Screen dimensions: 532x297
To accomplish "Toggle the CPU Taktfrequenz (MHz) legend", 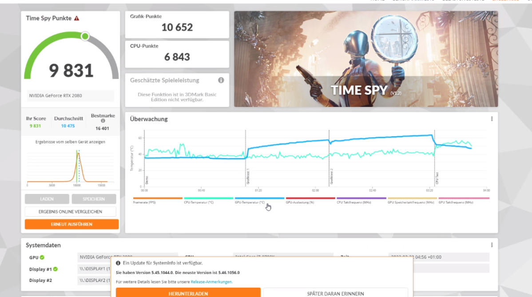I will click(361, 200).
